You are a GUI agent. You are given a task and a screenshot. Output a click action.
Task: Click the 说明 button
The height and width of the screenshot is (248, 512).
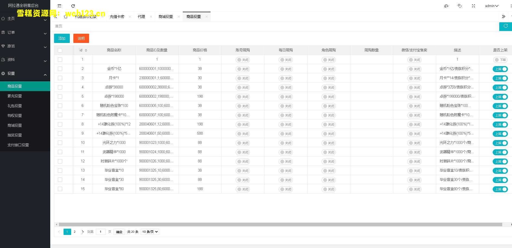click(x=81, y=38)
